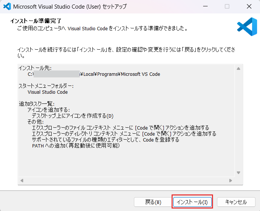Image resolution: width=260 pixels, height=211 pixels.
Task: Click the サポートされているファイルの種類 line
Action: pos(105,140)
